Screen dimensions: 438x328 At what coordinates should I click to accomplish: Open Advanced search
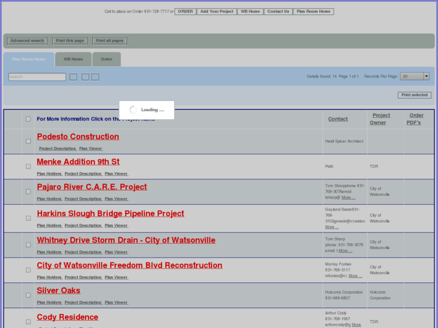tap(27, 41)
